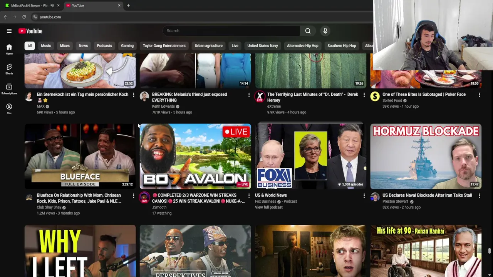Viewport: 493px width, 277px height.
Task: Open Keith Edwards channel name link
Action: tap(163, 107)
